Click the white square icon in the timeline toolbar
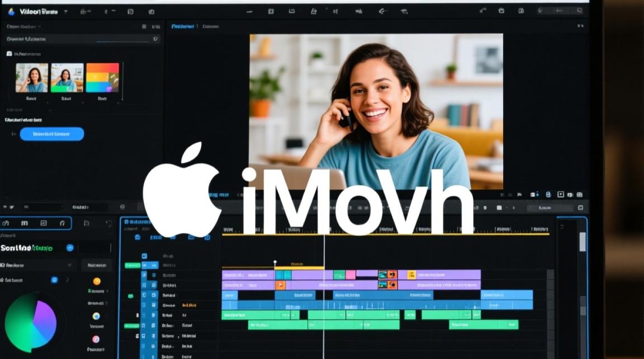 point(499,208)
